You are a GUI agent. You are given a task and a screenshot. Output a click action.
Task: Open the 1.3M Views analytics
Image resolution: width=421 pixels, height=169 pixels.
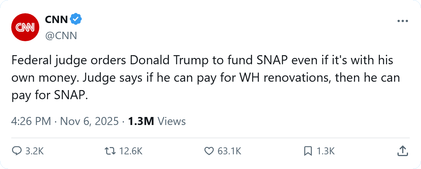pos(156,121)
